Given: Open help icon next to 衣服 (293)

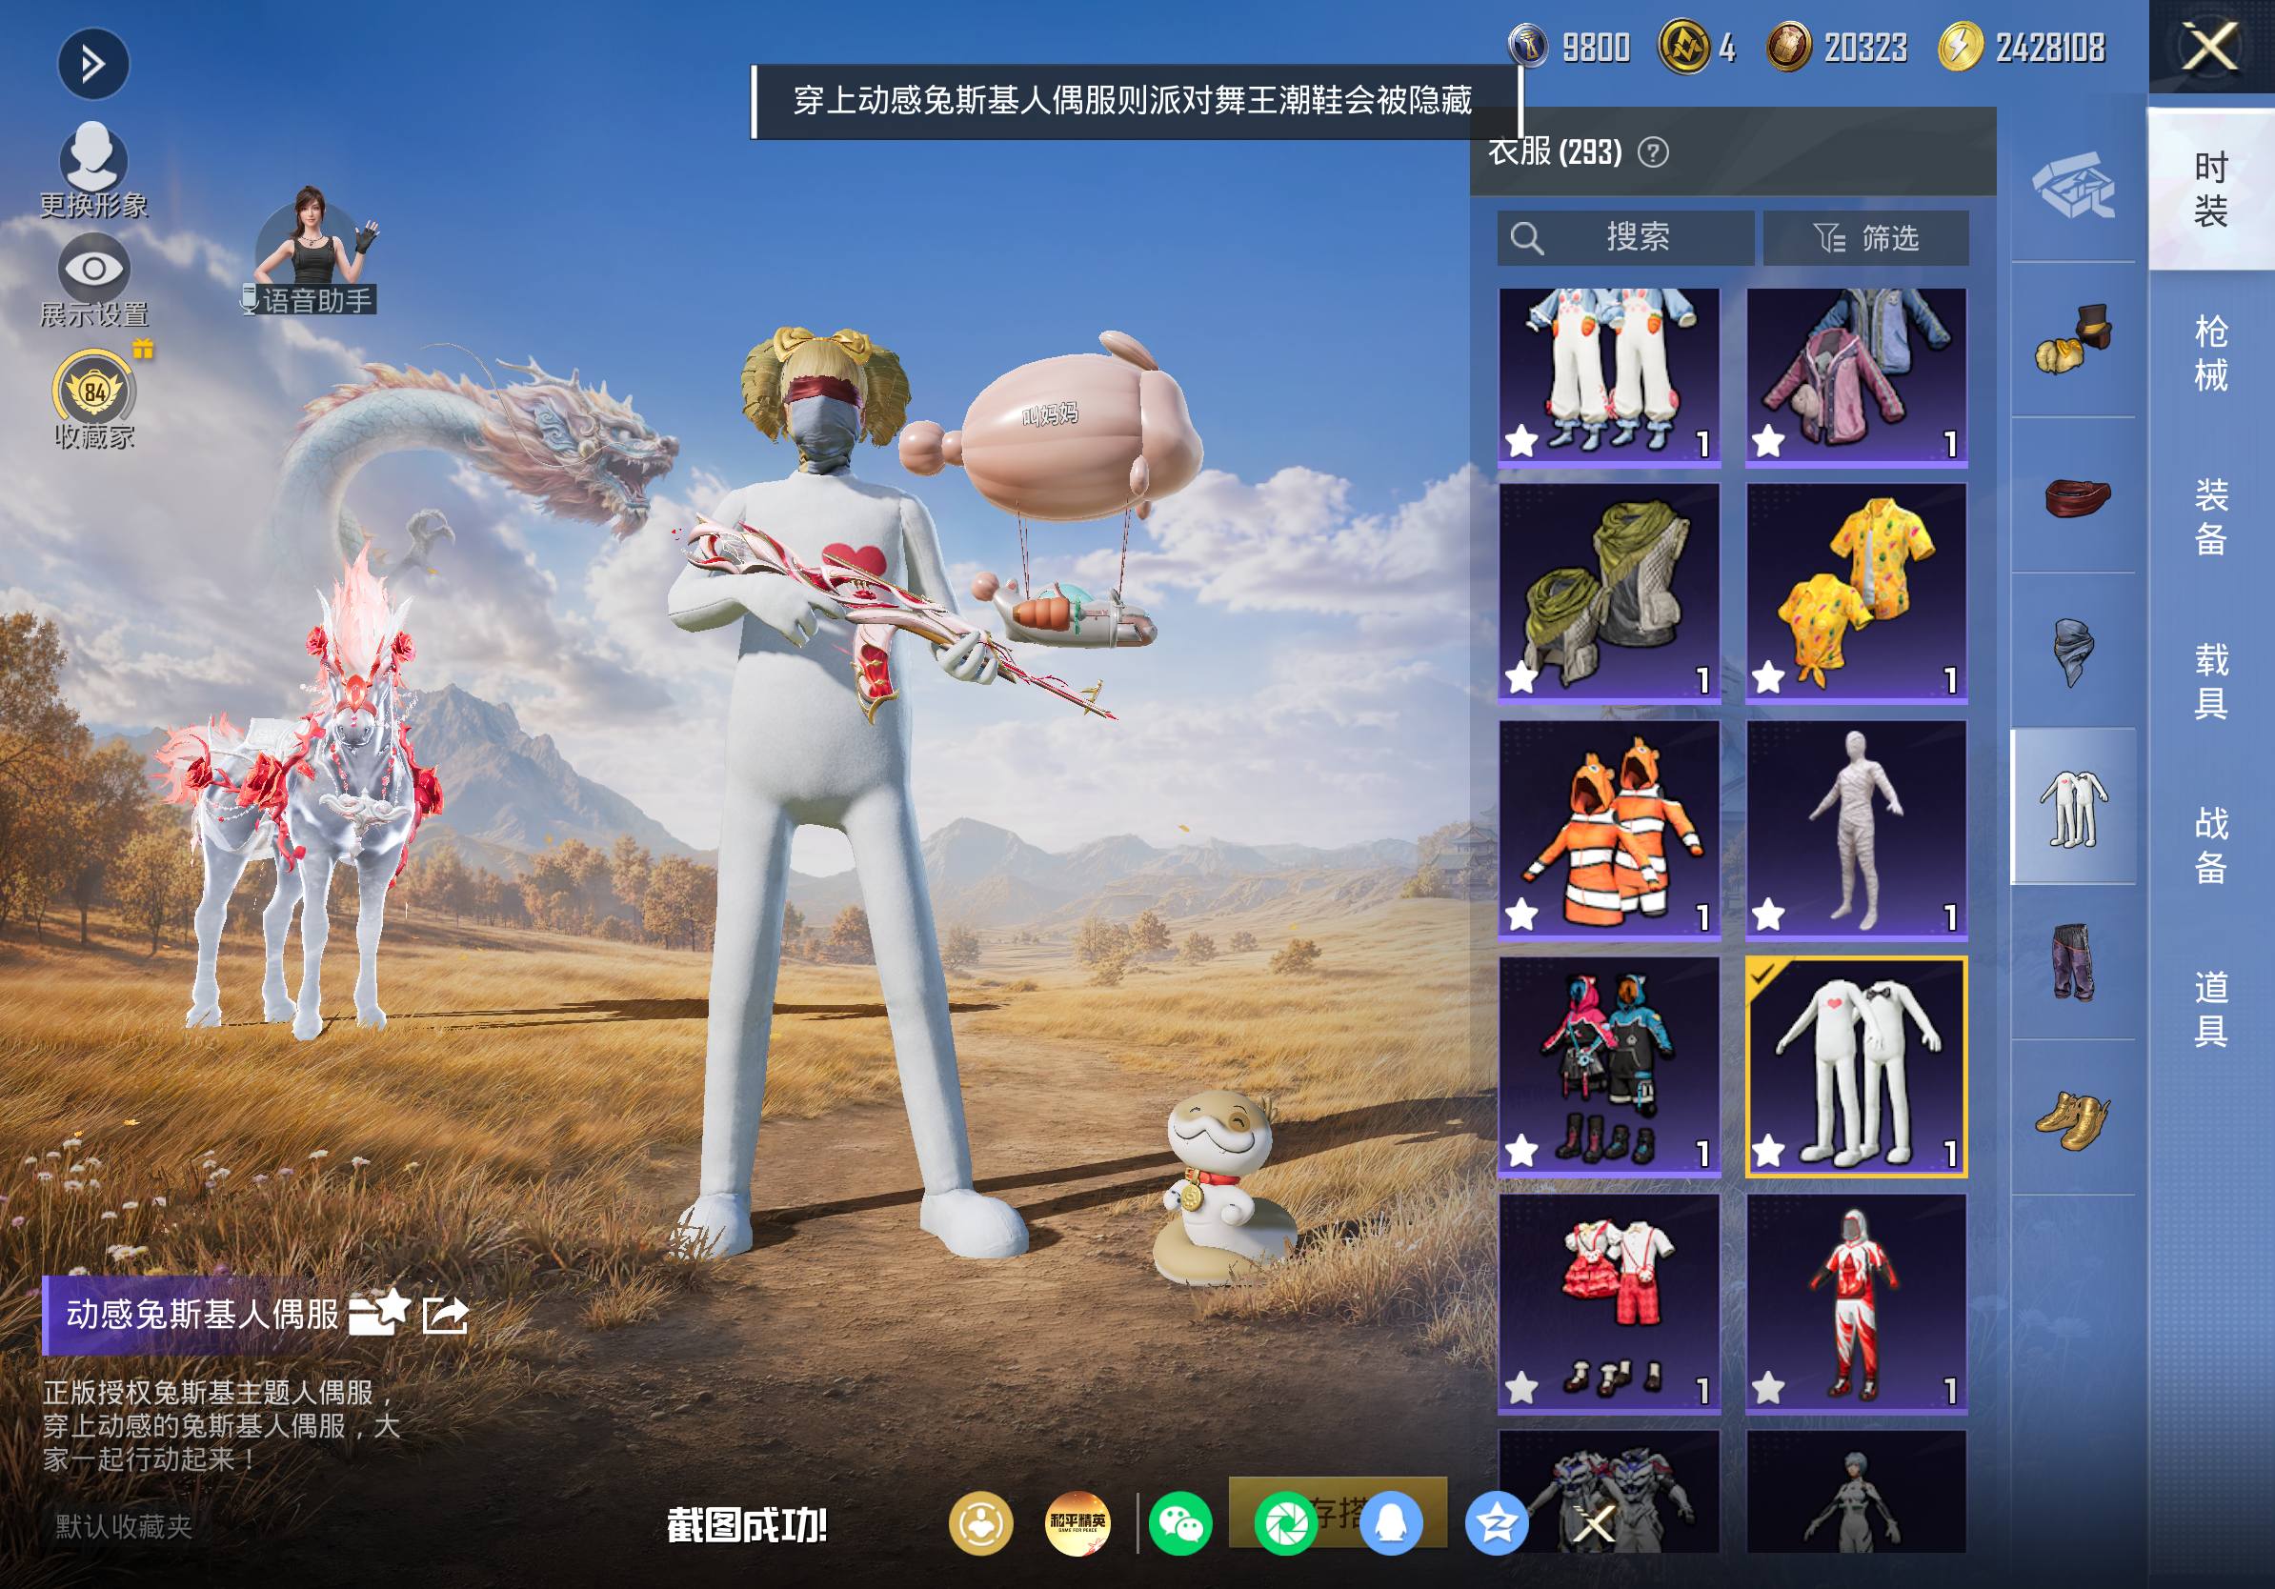Looking at the screenshot, I should tap(1653, 152).
